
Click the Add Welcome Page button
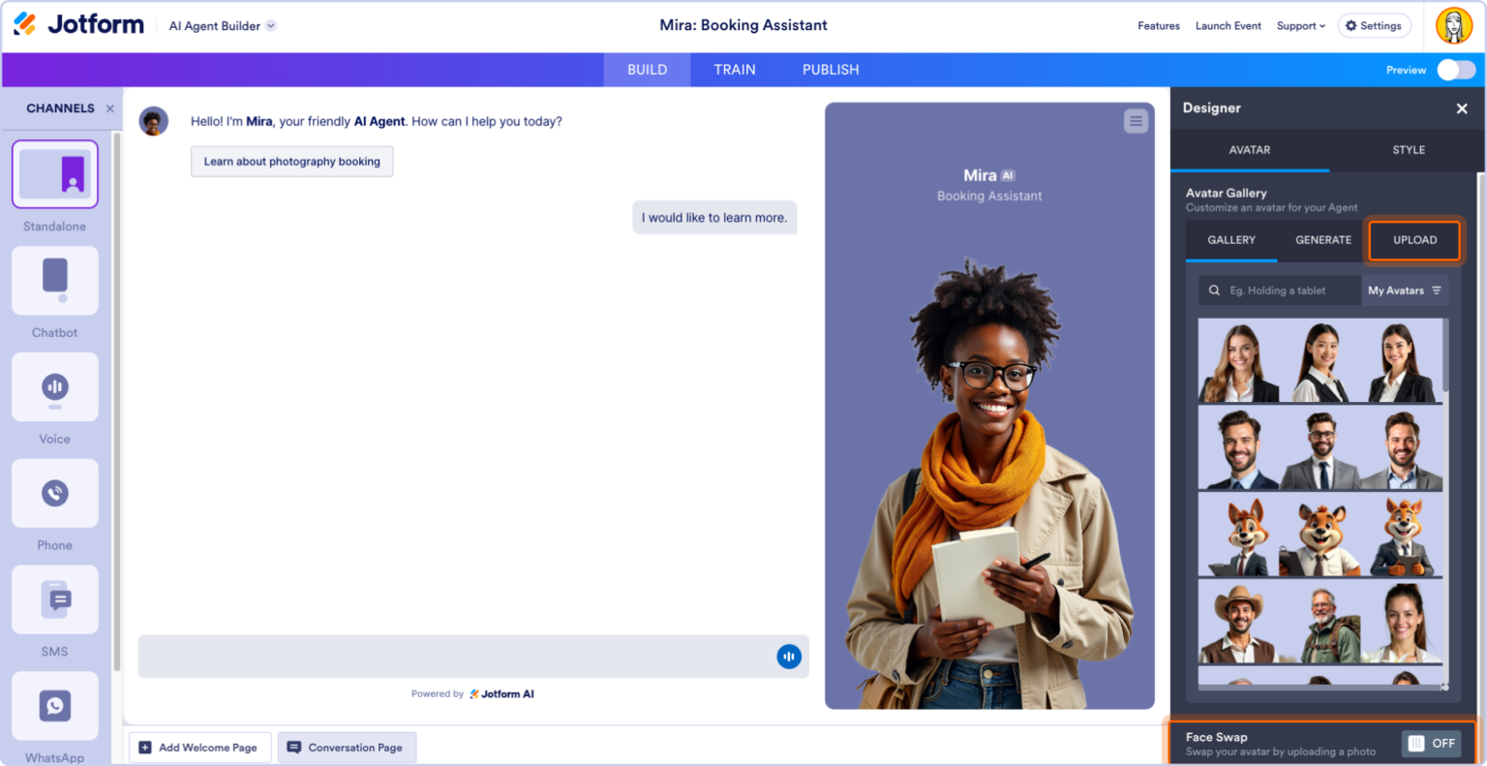[x=199, y=747]
